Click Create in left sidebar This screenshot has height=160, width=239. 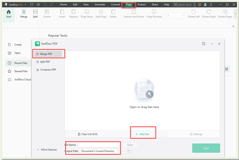(x=15, y=45)
